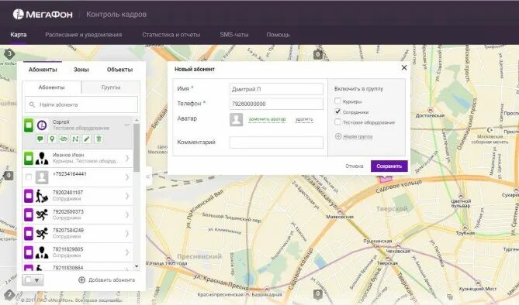Collapse the side panel using the arrow handle
Screen dimensions: 519x305
tap(148, 176)
